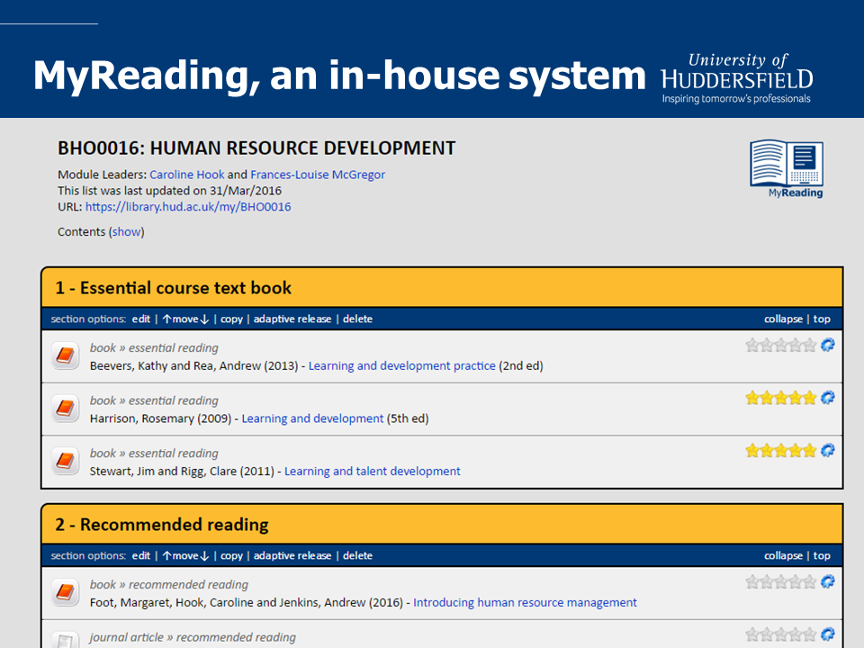Click delete in Essential course text book options

357,319
